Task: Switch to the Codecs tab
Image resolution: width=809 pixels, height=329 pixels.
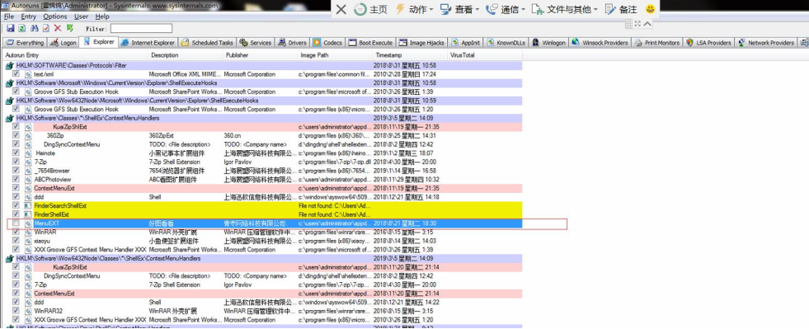Action: [x=327, y=43]
